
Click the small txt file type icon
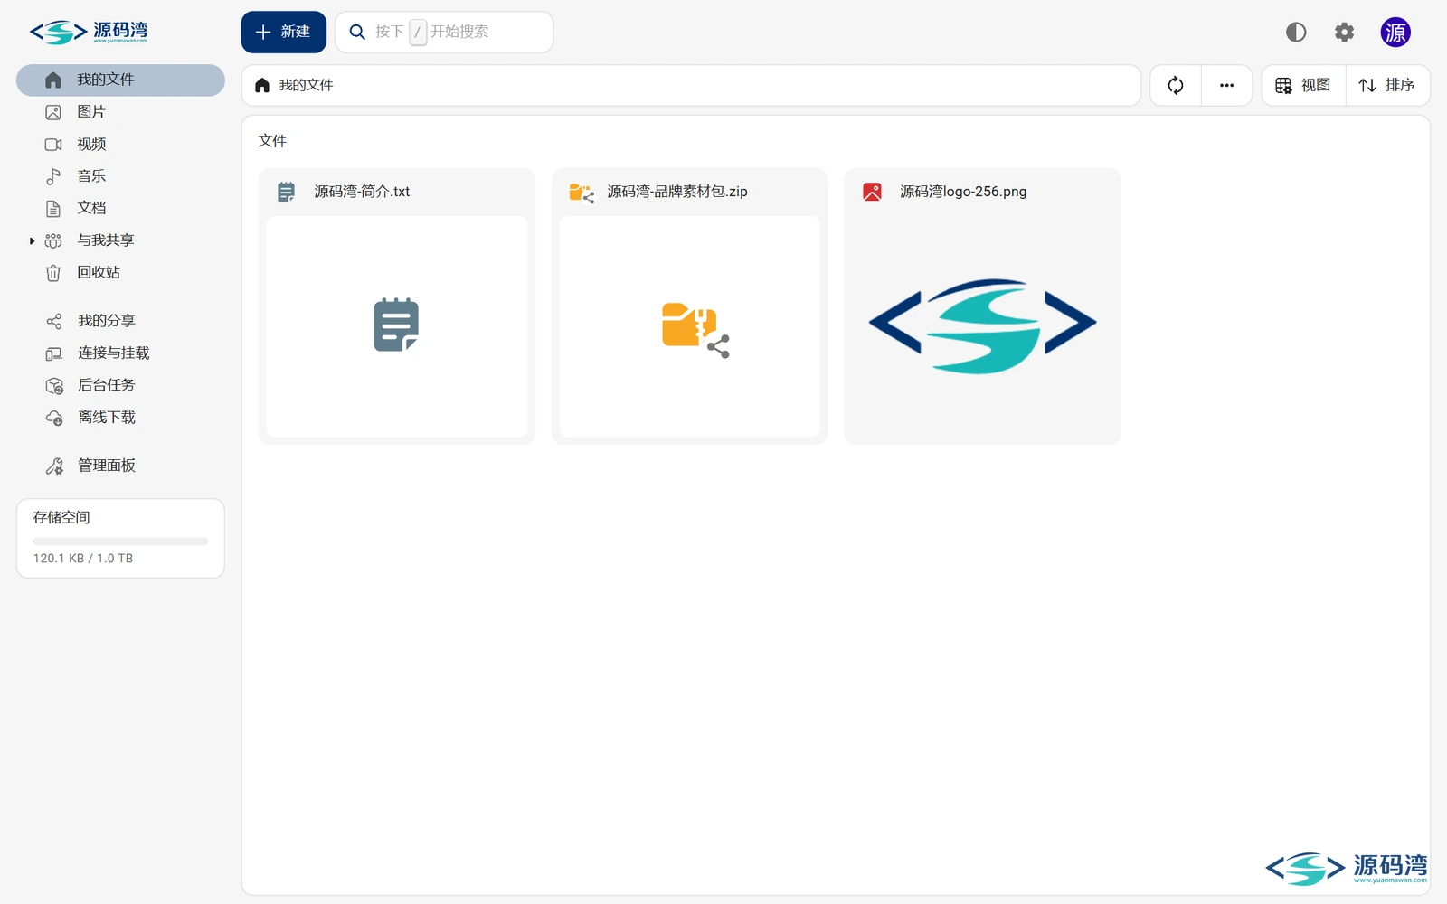click(x=286, y=192)
